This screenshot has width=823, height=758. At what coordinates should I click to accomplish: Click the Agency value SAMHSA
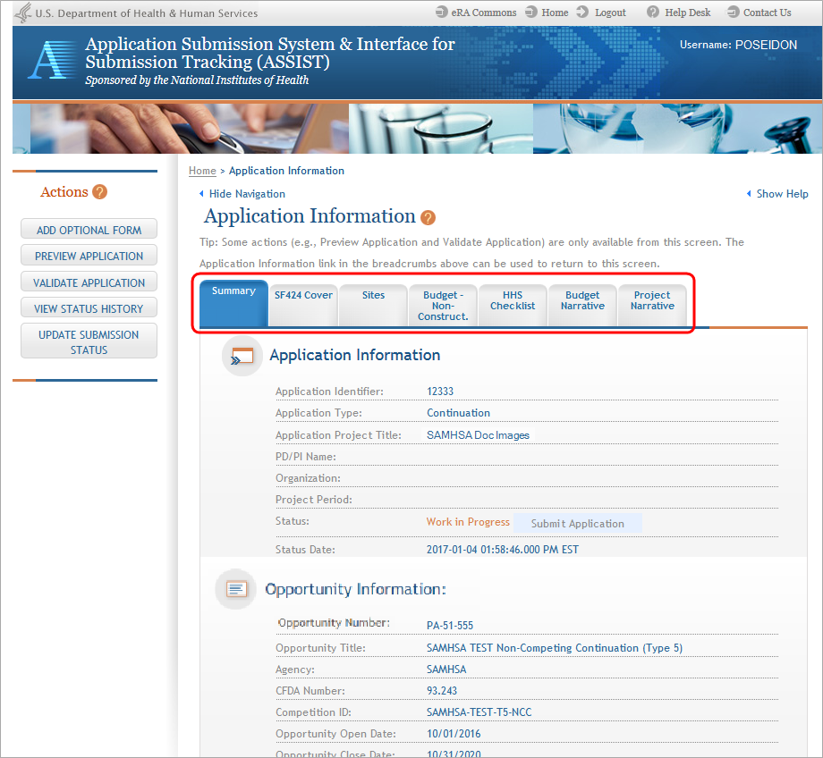coord(446,670)
